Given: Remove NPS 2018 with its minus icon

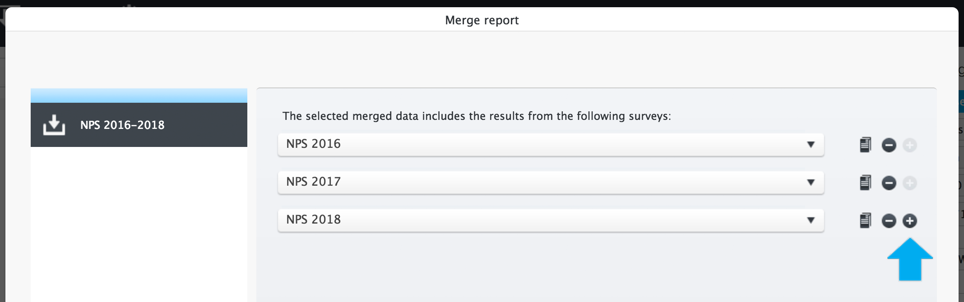Looking at the screenshot, I should point(889,221).
